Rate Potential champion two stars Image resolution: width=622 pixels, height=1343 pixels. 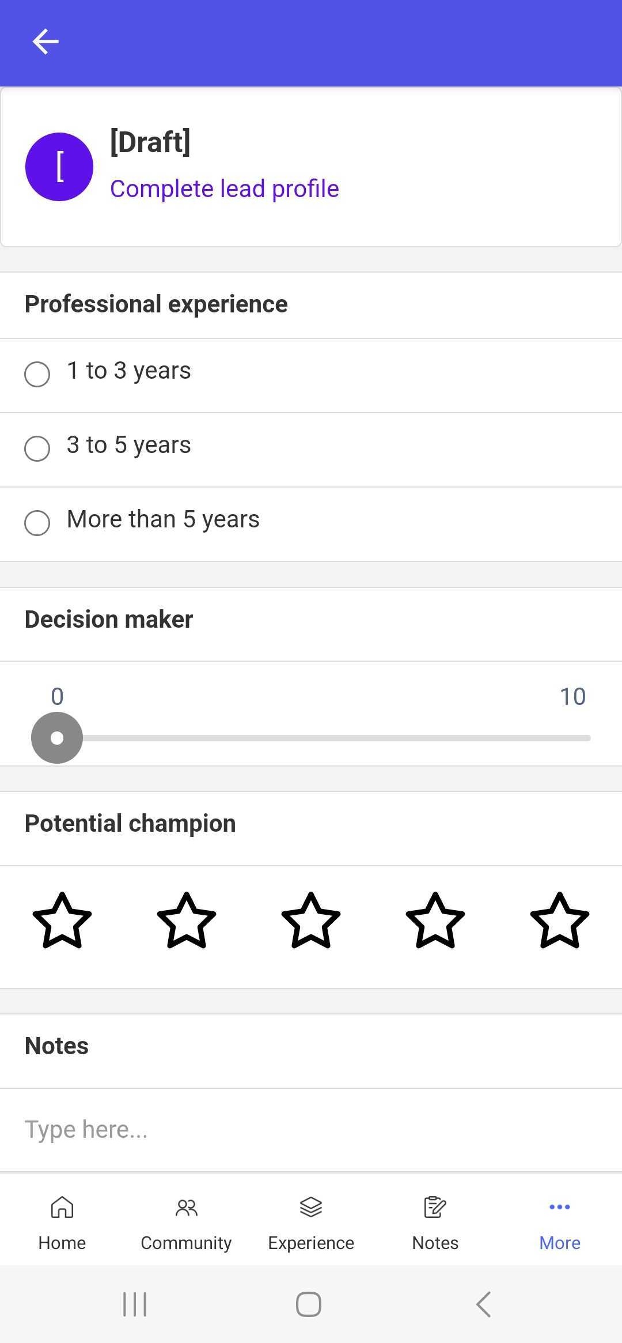187,921
